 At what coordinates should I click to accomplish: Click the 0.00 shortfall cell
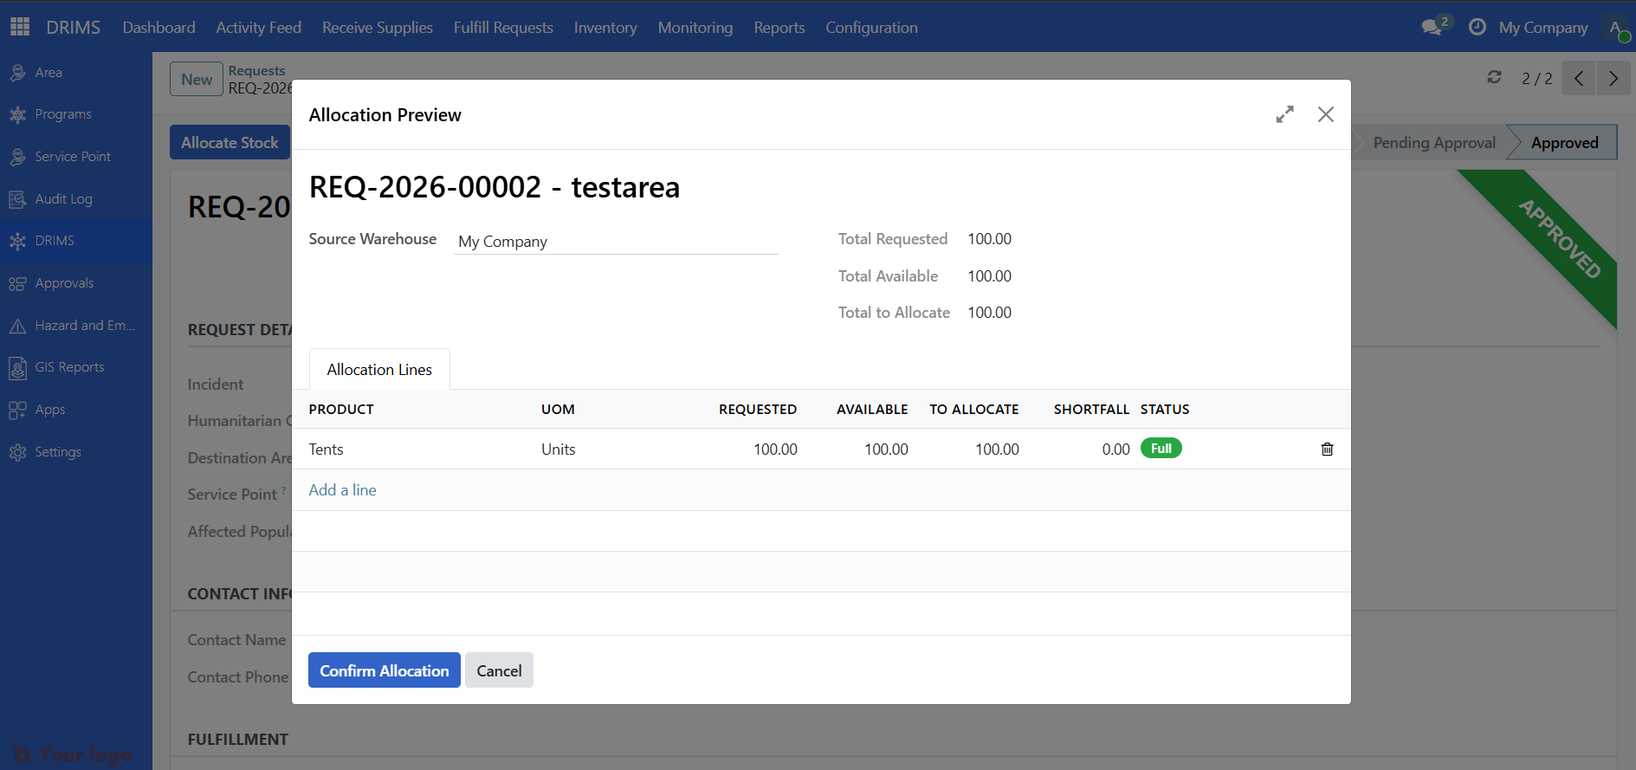pyautogui.click(x=1115, y=450)
